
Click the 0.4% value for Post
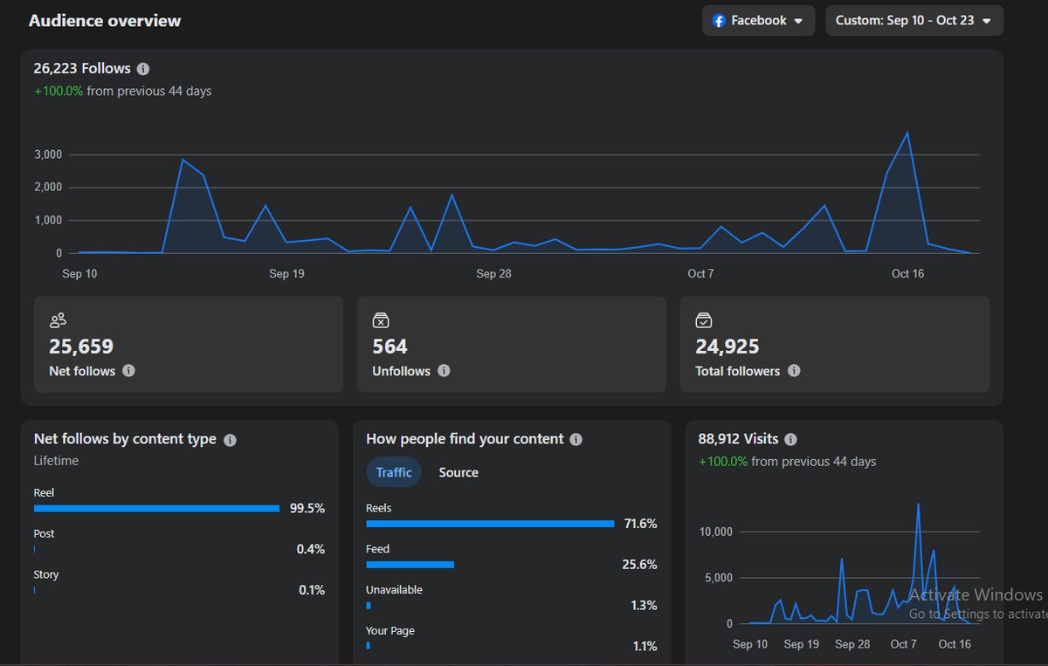[x=311, y=549]
